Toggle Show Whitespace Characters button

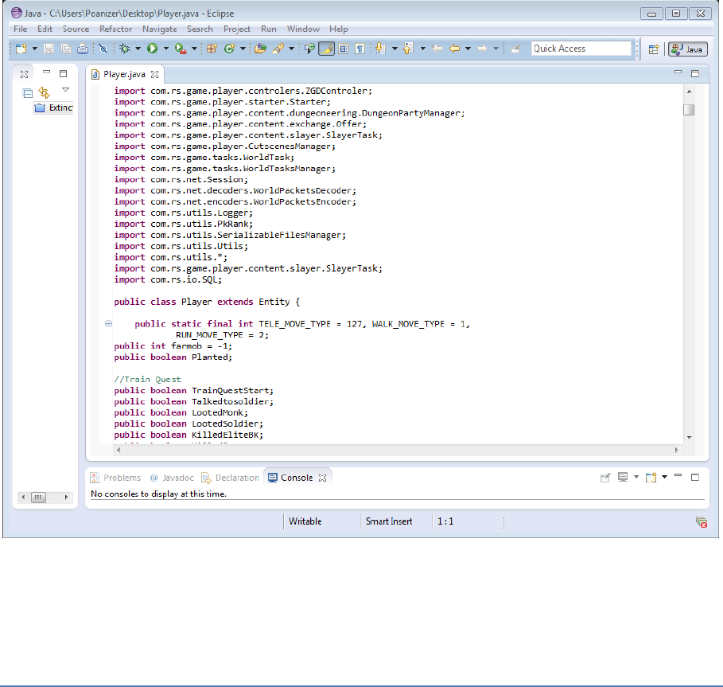click(x=360, y=49)
